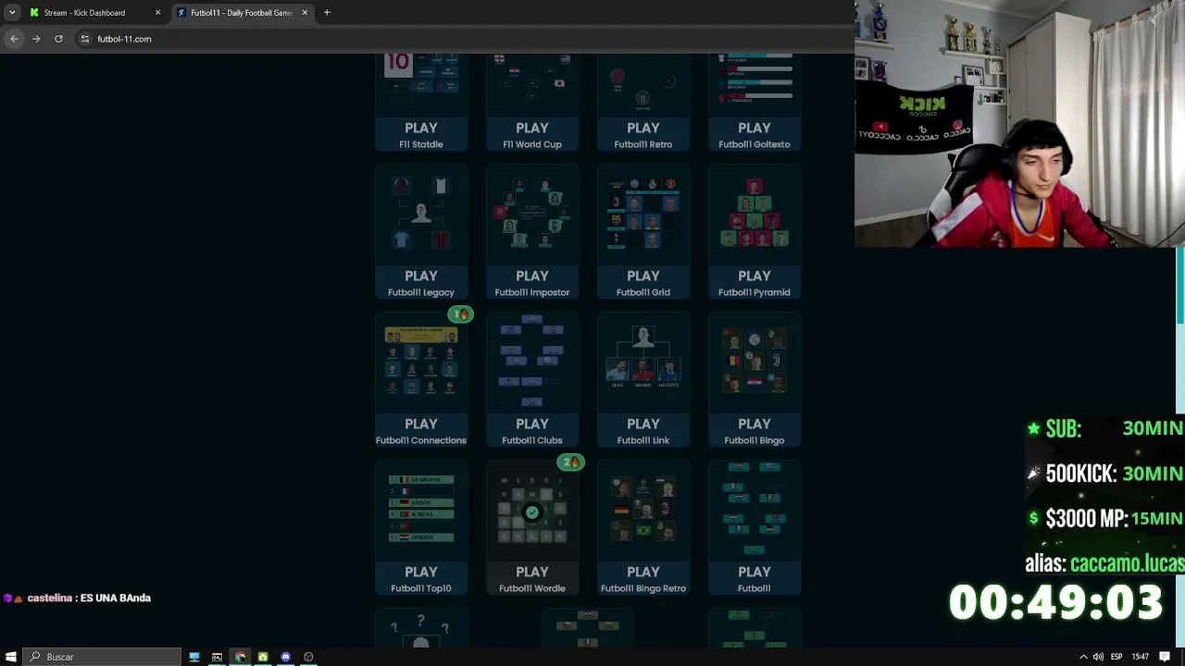1185x666 pixels.
Task: Open the Windows Start menu
Action: [11, 657]
